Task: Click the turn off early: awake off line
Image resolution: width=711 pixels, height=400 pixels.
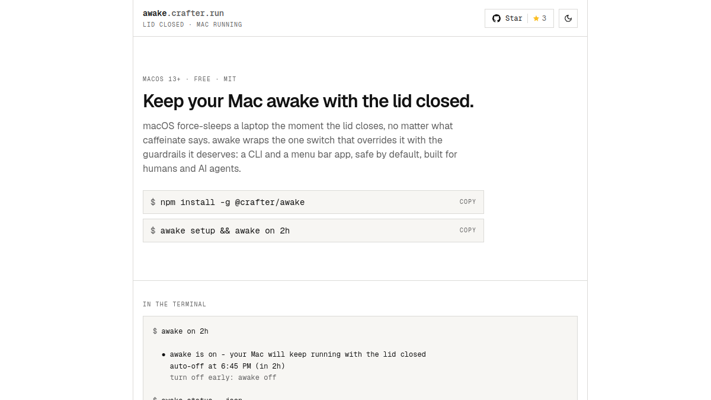Action: coord(223,377)
